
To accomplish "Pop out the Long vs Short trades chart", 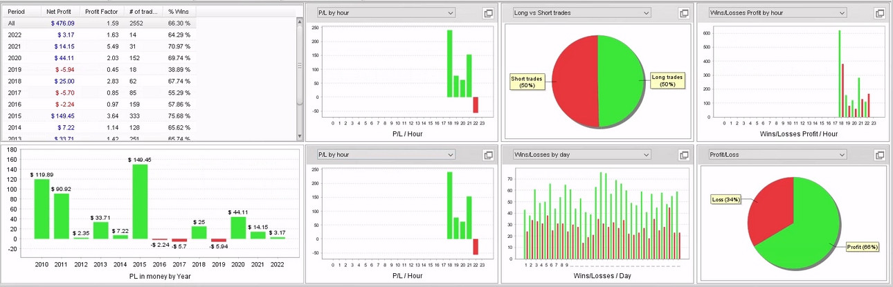I will tap(684, 13).
